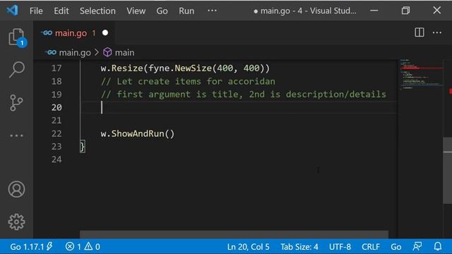Place the cursor on the w.ShowAndRun() line
Viewport: 452px width, 254px height.
[x=138, y=133]
